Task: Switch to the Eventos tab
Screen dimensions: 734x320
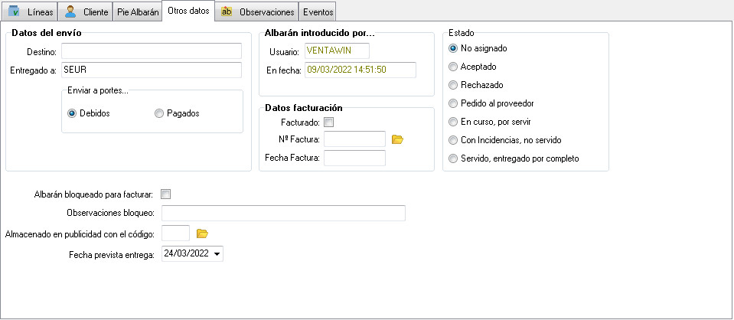Action: (318, 13)
